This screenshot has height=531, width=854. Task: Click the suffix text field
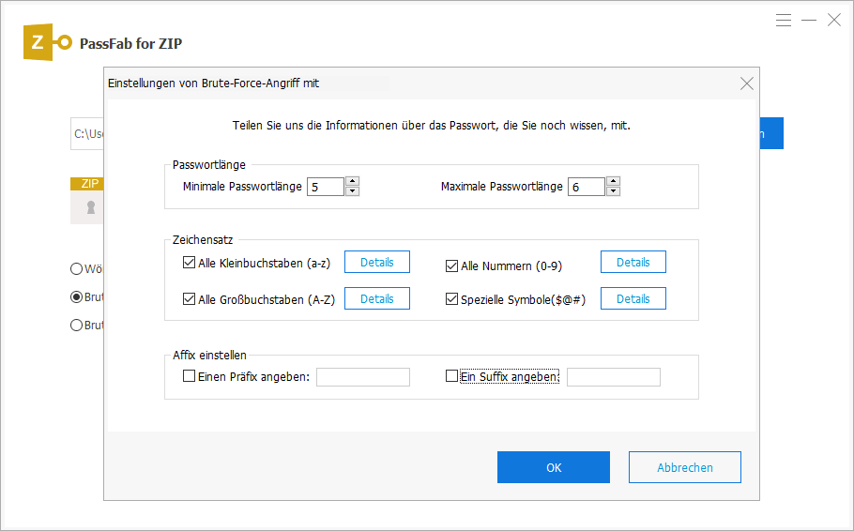(614, 377)
